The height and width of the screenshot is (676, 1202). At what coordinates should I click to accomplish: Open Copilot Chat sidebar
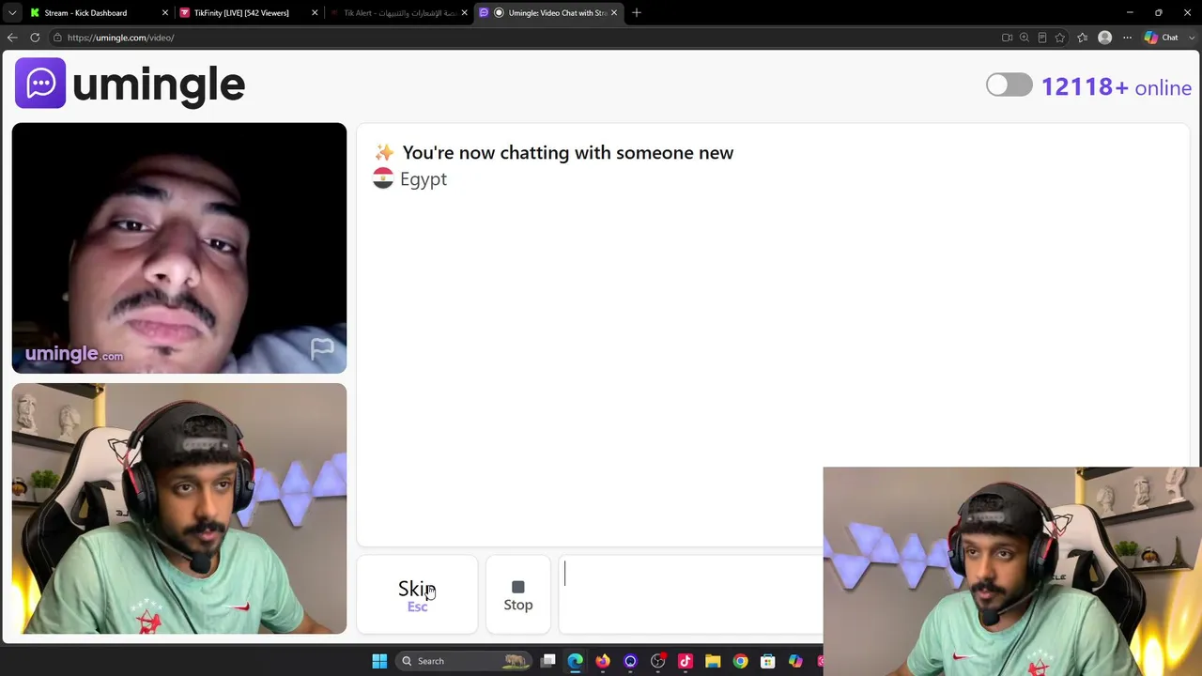[1161, 38]
